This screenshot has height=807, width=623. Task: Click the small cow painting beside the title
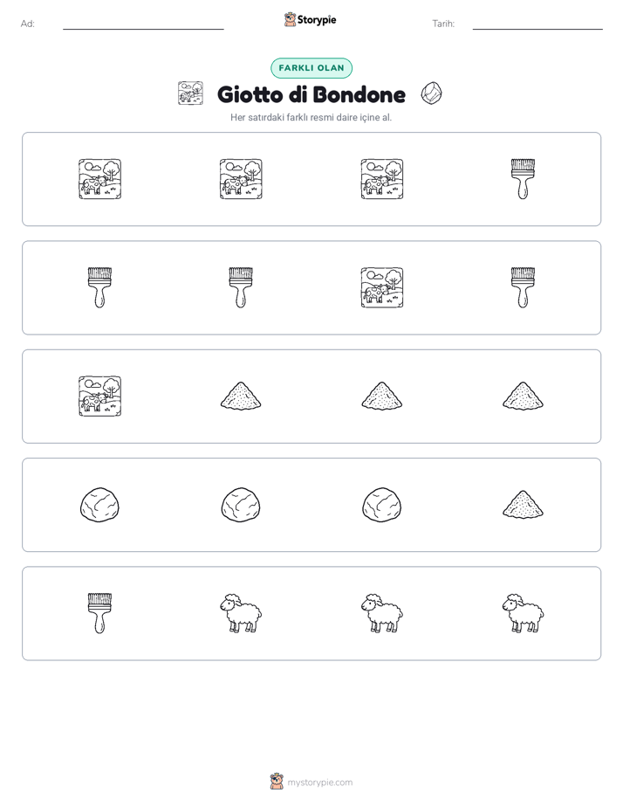191,93
